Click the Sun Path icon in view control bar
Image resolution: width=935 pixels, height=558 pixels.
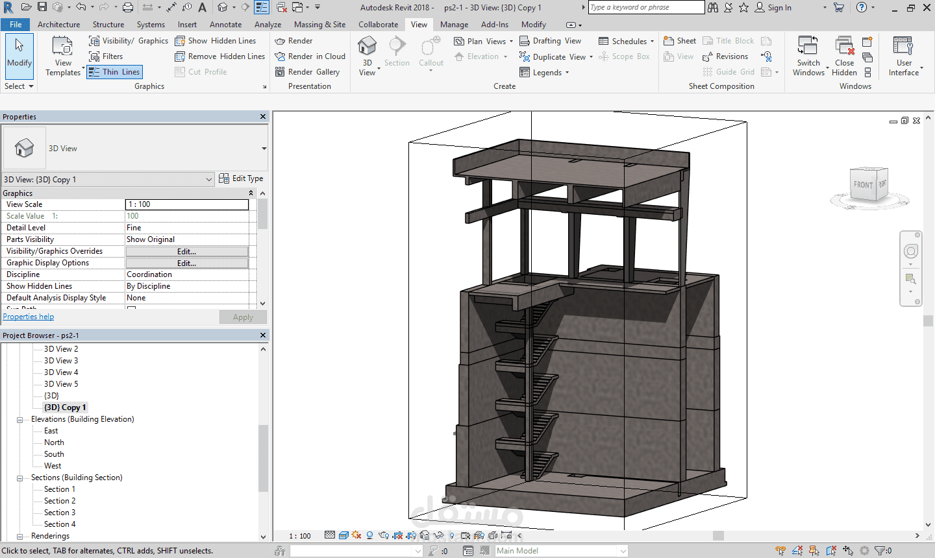click(356, 535)
